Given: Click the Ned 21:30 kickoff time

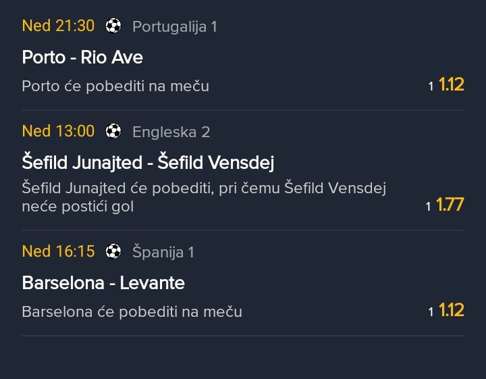Looking at the screenshot, I should [x=58, y=26].
